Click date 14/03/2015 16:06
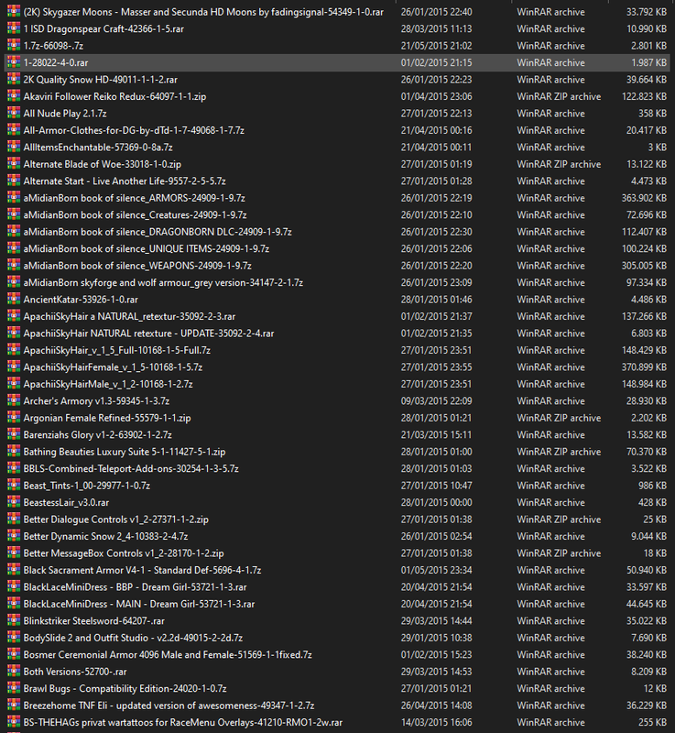This screenshot has width=675, height=733. [x=436, y=722]
